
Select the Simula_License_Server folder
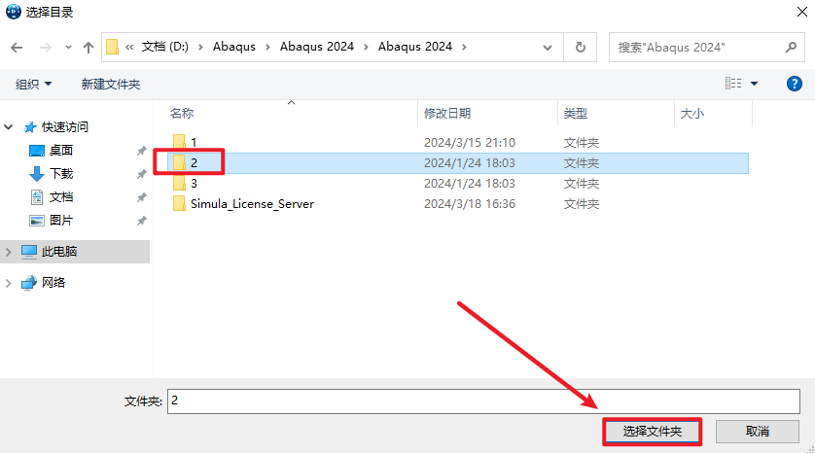252,204
